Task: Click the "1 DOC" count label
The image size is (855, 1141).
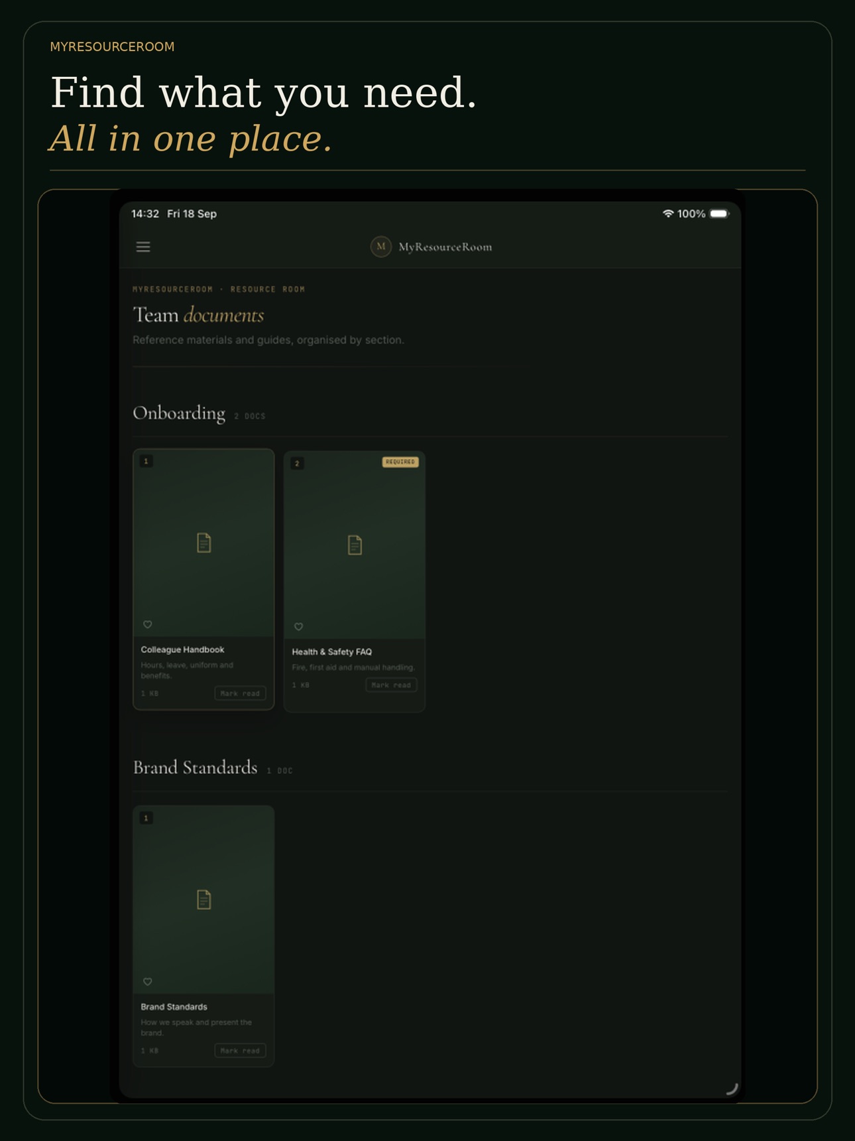Action: point(280,770)
